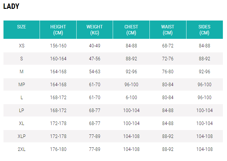This screenshot has width=227, height=161.
Task: Click height 156-160 in XS row
Action: (58, 46)
